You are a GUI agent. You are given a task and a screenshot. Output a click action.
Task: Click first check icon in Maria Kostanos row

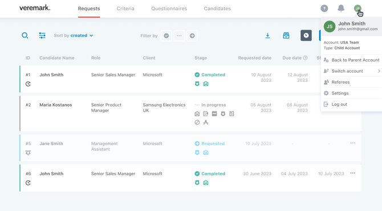click(197, 114)
